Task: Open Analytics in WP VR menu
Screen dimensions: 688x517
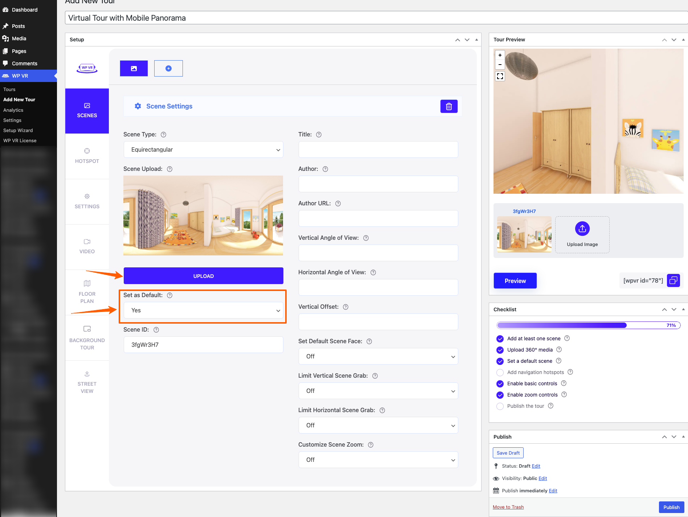Action: (13, 110)
